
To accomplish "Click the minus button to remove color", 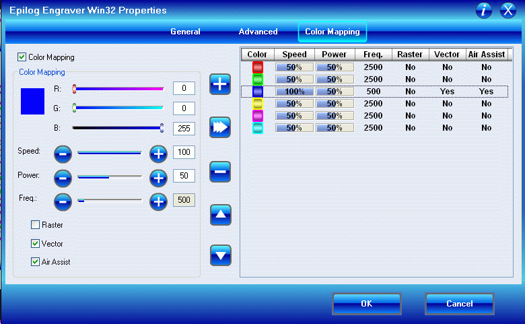I will pos(220,172).
